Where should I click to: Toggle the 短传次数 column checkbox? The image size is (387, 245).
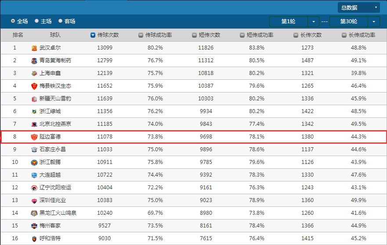click(x=194, y=35)
